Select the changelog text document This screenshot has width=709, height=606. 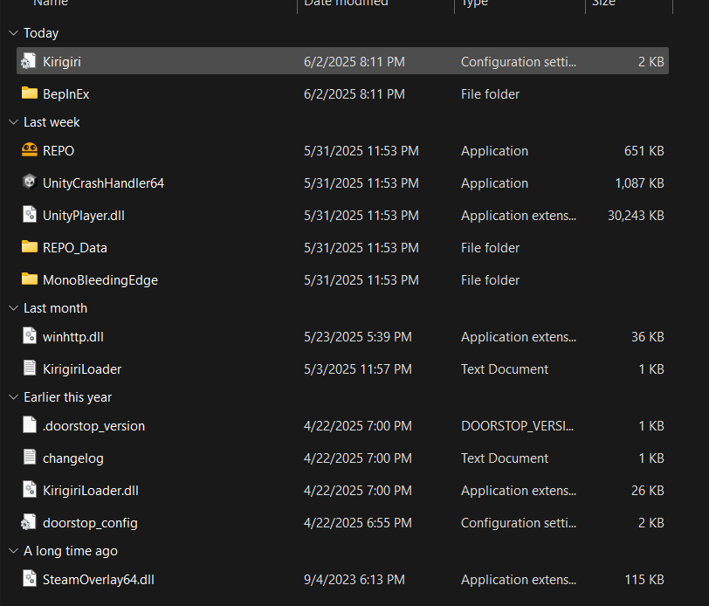coord(73,458)
